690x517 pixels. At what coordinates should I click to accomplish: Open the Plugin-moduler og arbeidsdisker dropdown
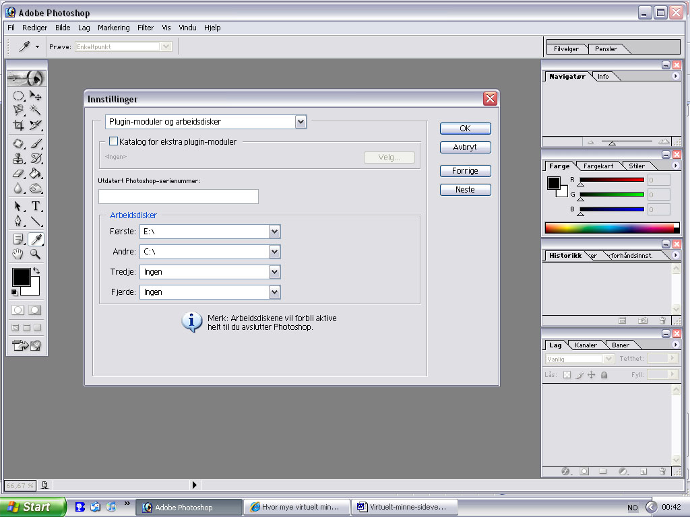pos(301,122)
